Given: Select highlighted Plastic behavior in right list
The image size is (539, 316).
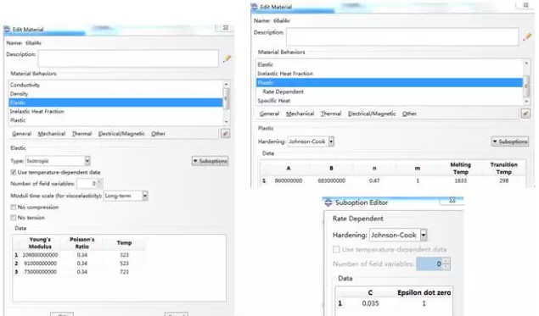Looking at the screenshot, I should point(390,82).
